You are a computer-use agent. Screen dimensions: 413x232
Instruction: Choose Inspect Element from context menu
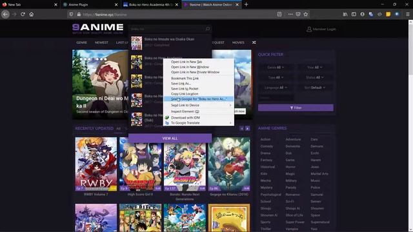[x=199, y=111]
